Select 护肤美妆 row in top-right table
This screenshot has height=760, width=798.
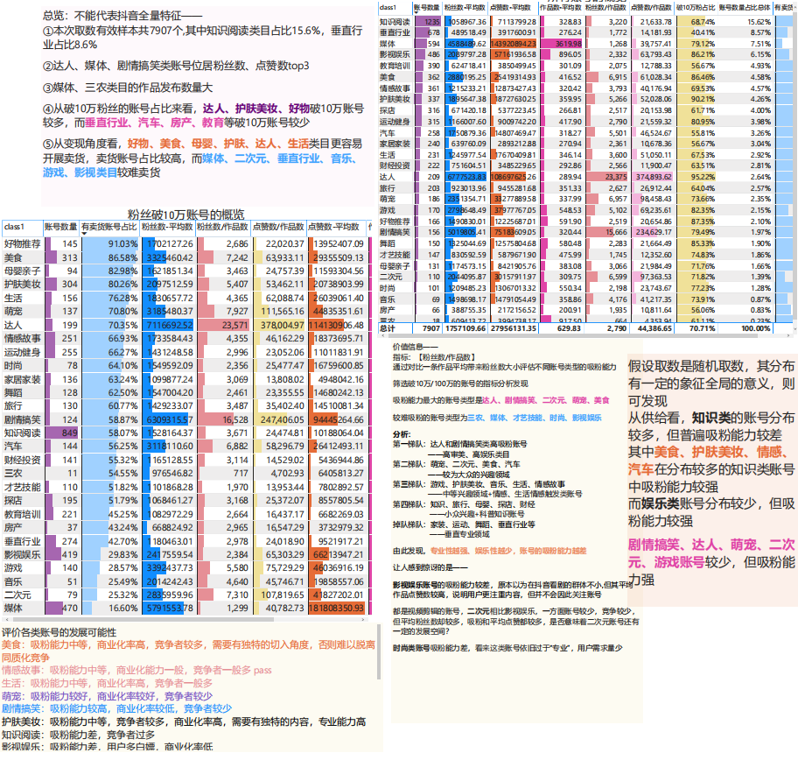pyautogui.click(x=585, y=99)
